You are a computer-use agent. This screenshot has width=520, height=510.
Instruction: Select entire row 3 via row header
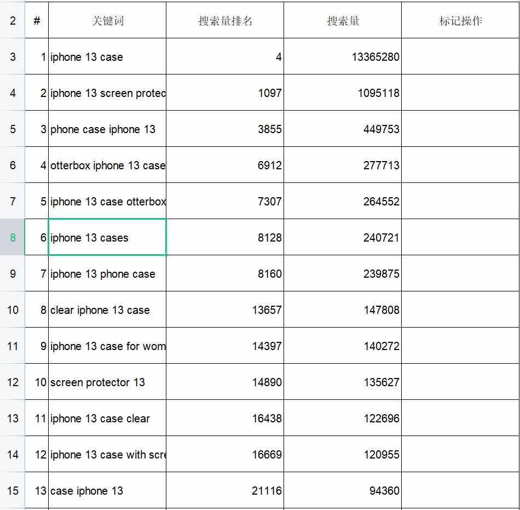[x=12, y=56]
